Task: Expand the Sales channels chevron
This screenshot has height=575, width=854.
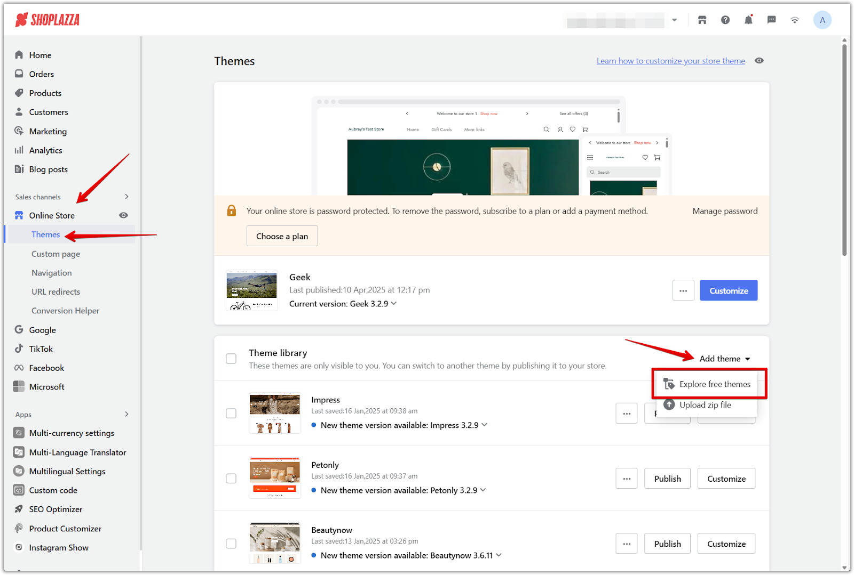Action: point(126,197)
